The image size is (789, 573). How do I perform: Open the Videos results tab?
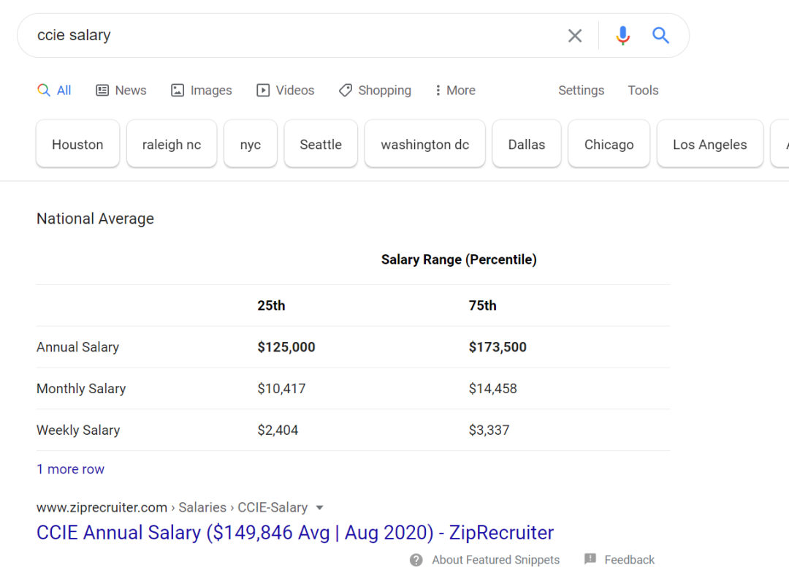click(x=286, y=91)
